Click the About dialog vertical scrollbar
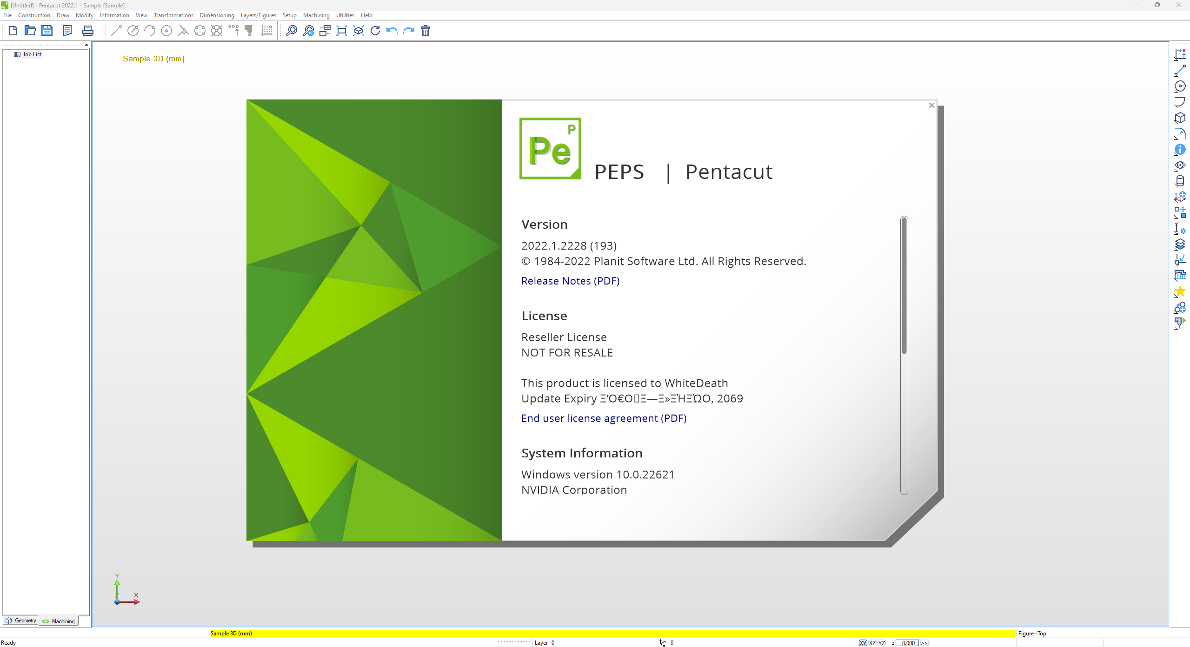Image resolution: width=1190 pixels, height=647 pixels. [904, 355]
